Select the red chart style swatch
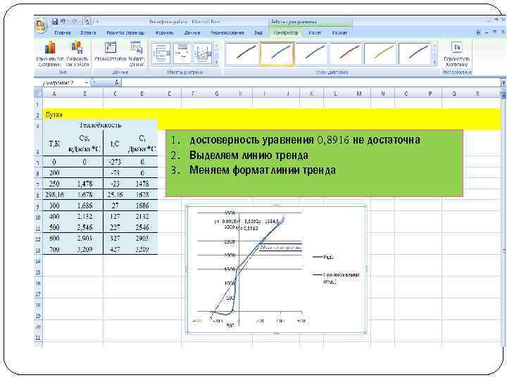 coord(346,53)
